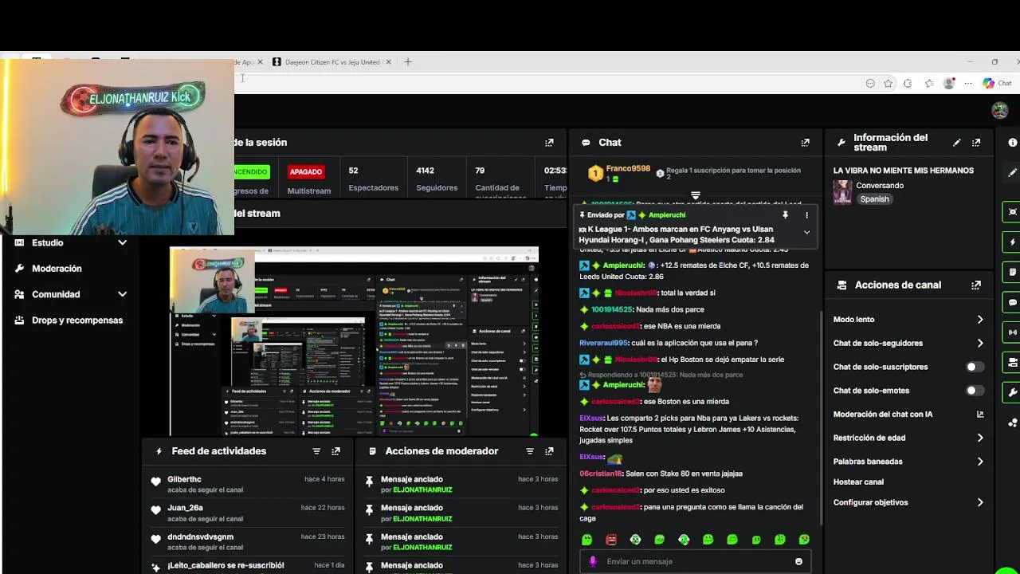Open browser three-dot settings menu
Screen dimensions: 1020x574
[x=968, y=83]
